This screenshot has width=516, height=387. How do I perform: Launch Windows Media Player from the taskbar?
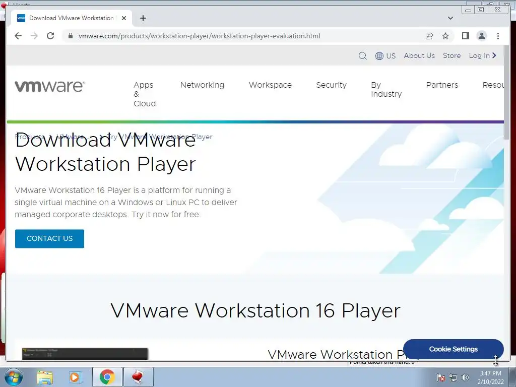point(75,377)
